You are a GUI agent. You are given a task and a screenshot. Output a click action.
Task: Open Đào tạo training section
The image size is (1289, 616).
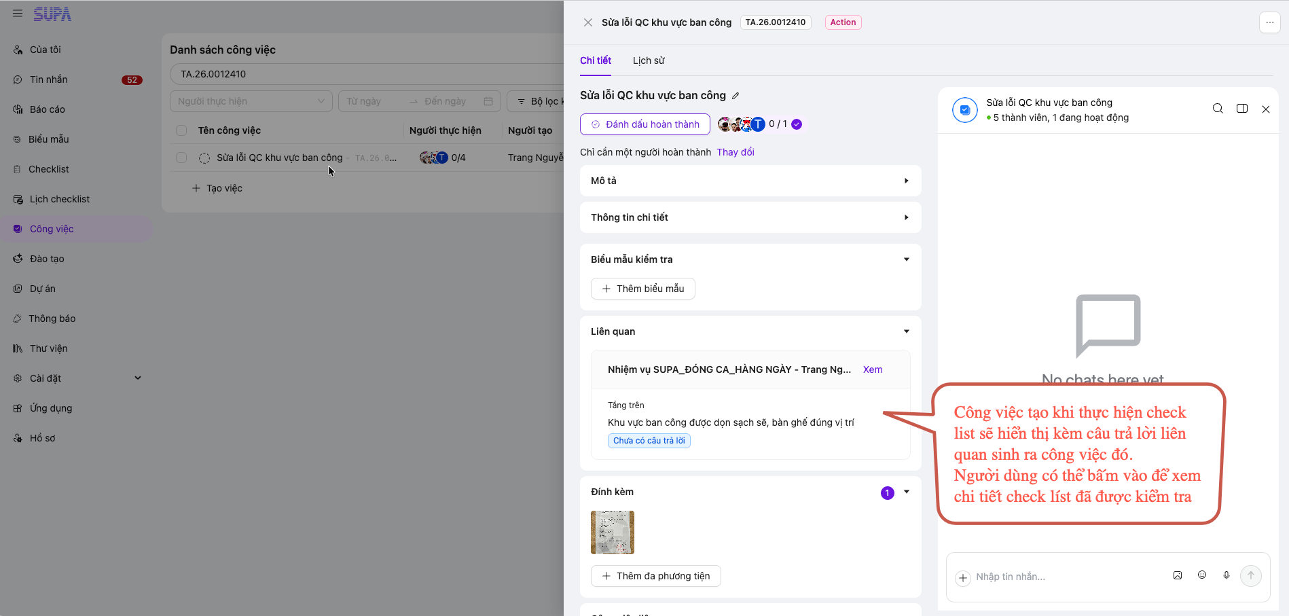47,259
